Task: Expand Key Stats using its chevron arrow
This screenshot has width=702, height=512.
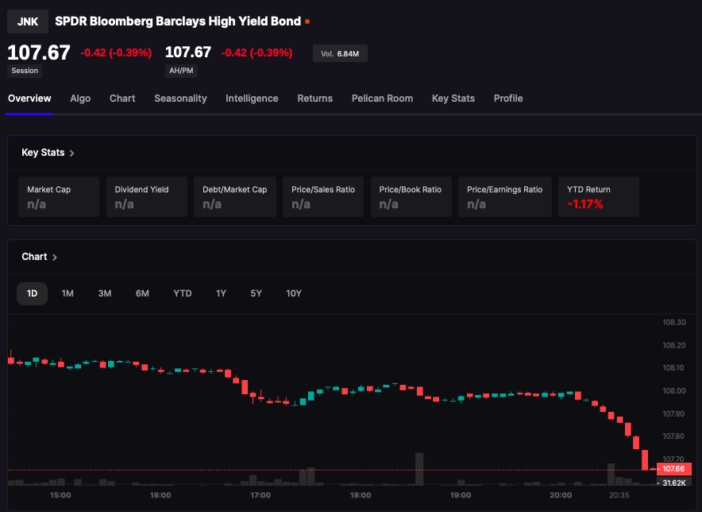Action: pyautogui.click(x=72, y=153)
